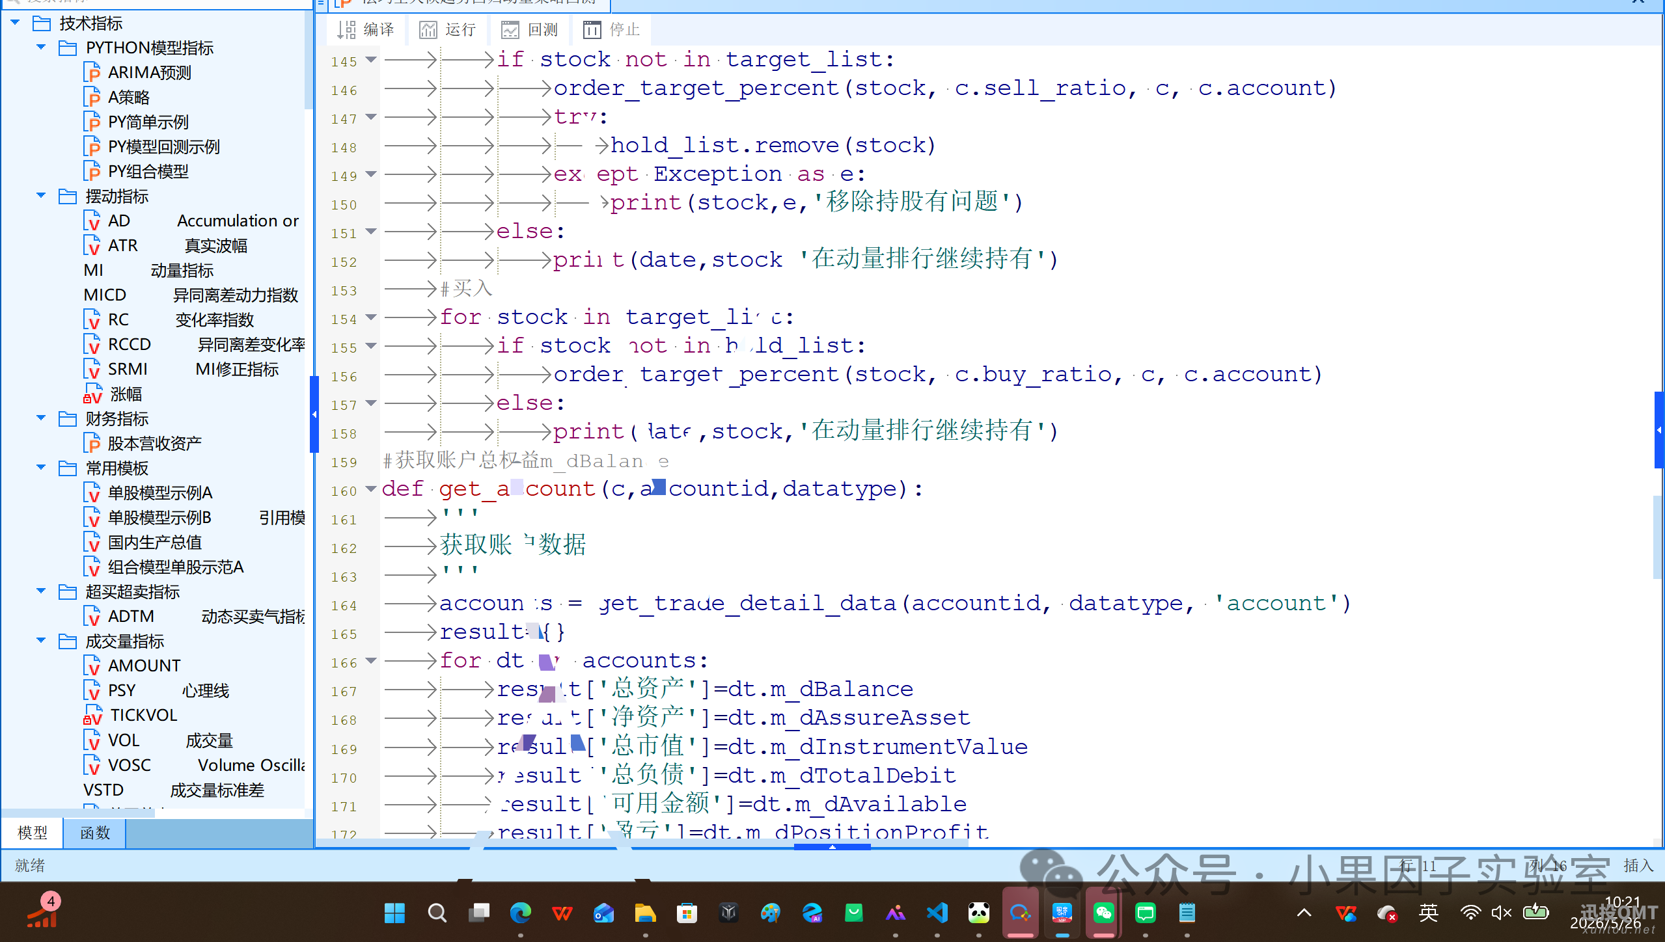Image resolution: width=1665 pixels, height=942 pixels.
Task: Open the 单股模型示例A template
Action: click(148, 492)
